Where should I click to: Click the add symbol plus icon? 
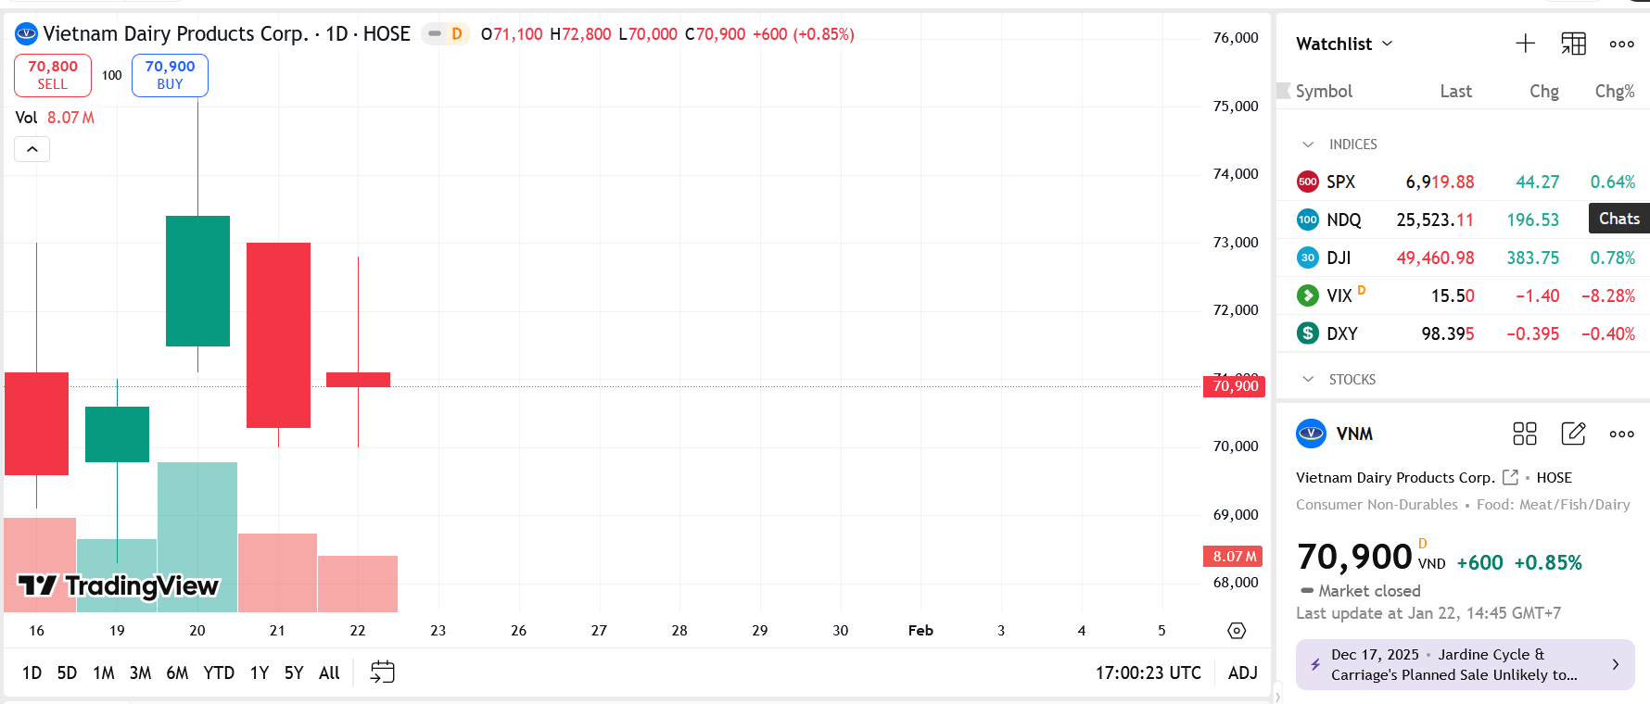1525,44
